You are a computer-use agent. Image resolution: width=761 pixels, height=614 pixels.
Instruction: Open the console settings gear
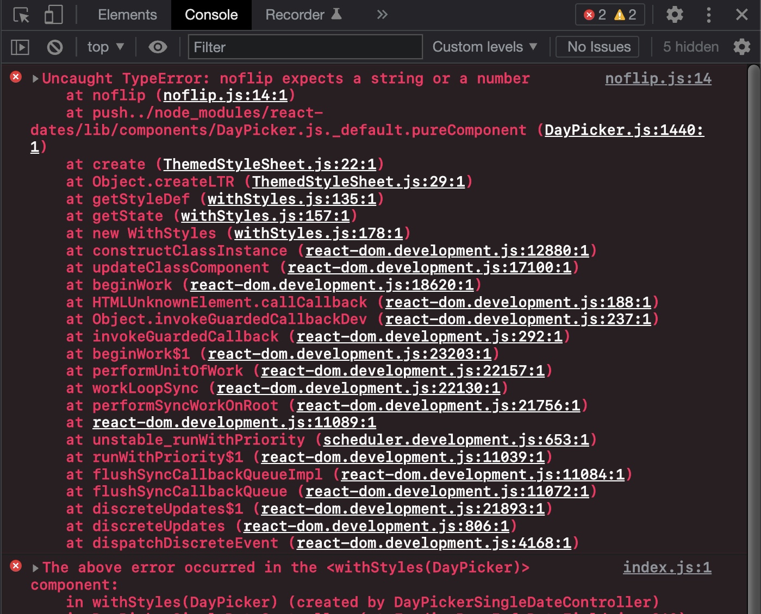(742, 47)
